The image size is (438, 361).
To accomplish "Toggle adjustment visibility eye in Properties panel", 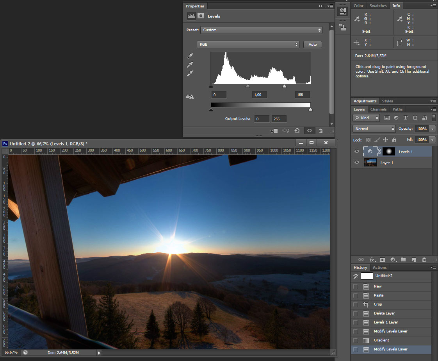I will click(309, 131).
